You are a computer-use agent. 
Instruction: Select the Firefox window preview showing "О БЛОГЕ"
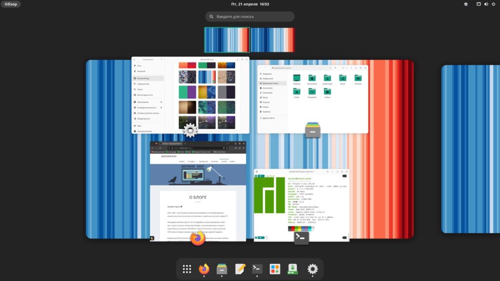point(198,190)
